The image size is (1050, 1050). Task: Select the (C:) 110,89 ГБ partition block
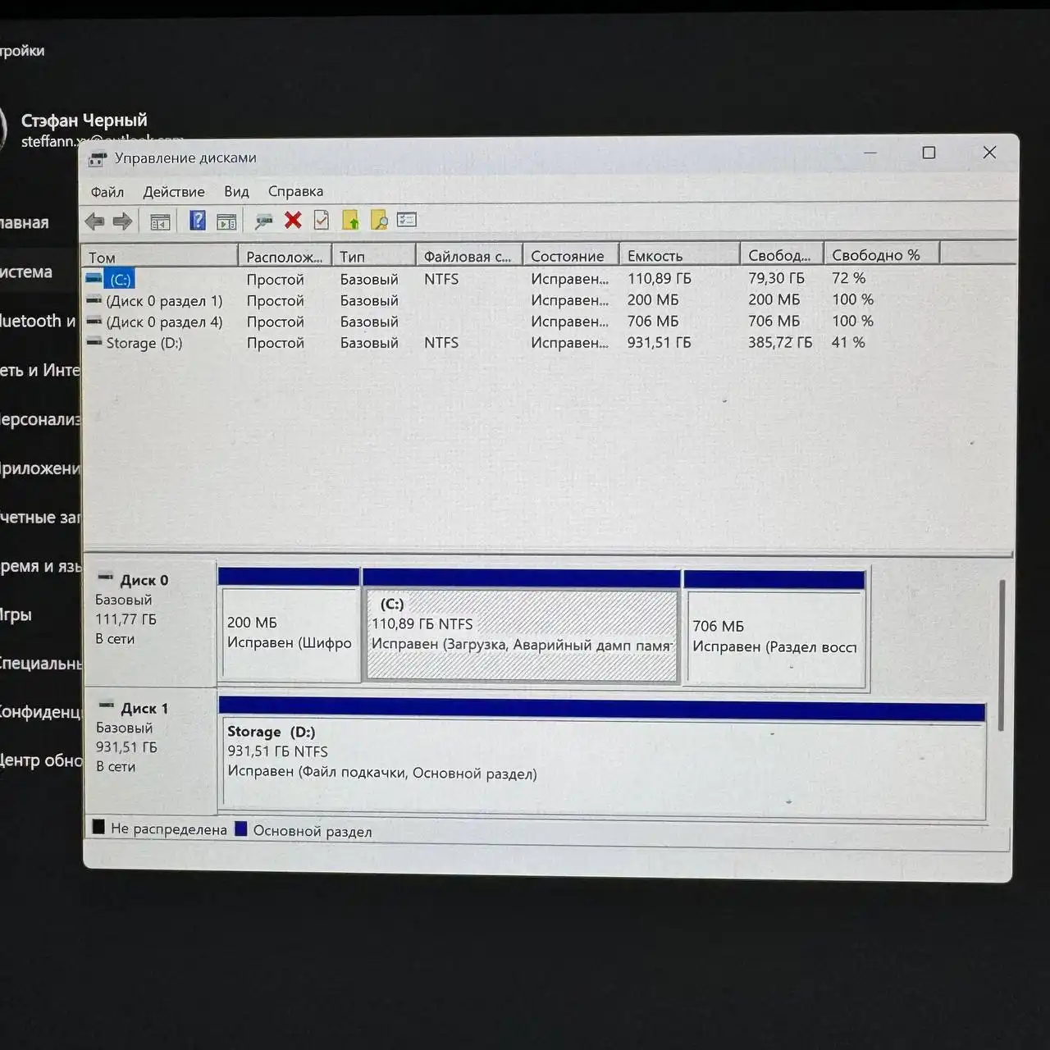(x=522, y=634)
